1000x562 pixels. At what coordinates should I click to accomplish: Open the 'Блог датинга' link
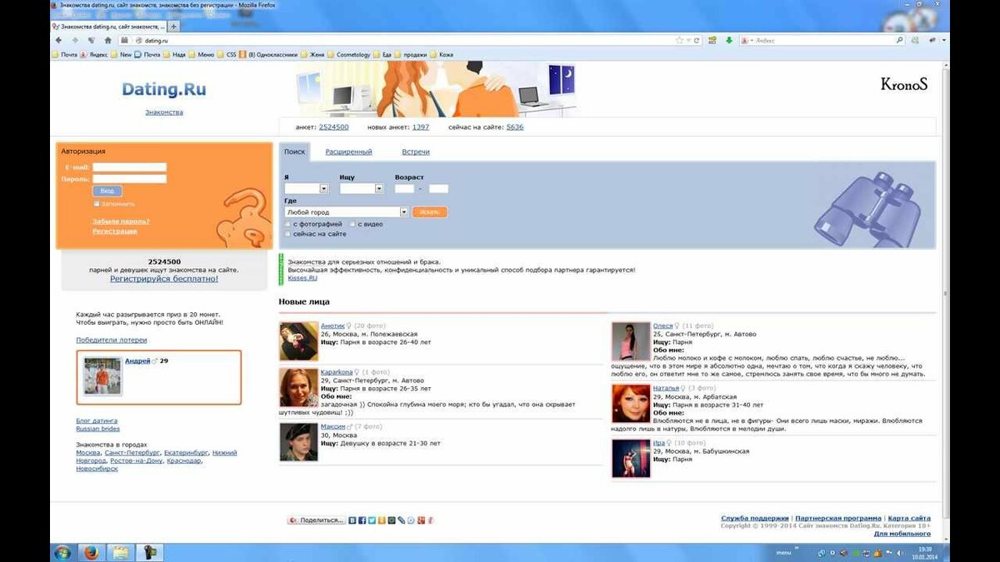click(97, 420)
